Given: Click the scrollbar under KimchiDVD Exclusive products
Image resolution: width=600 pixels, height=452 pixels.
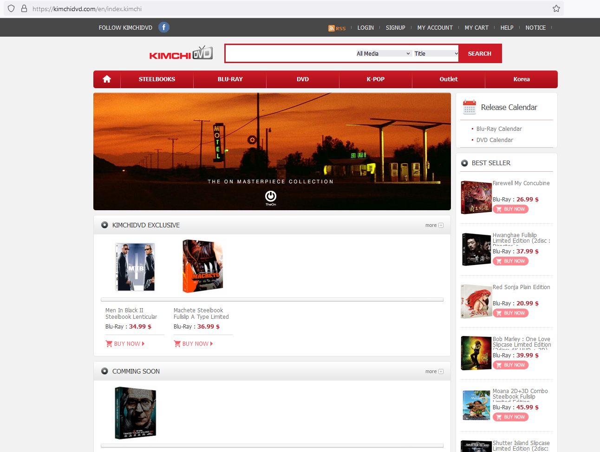Looking at the screenshot, I should click(x=272, y=300).
